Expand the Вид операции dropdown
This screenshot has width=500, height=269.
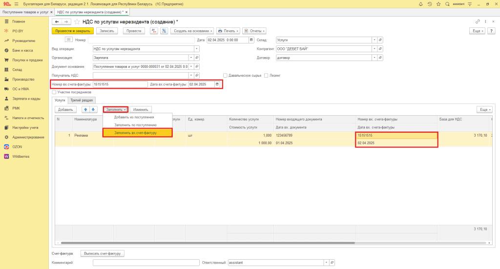[x=197, y=49]
